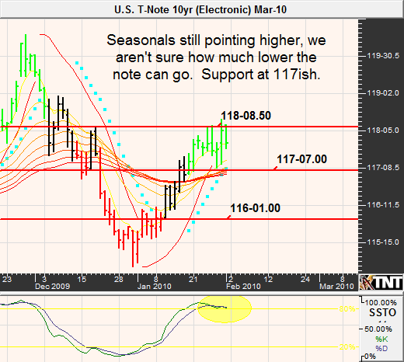Click the yellow 20% stochastic level label
404x362 pixels.
(x=347, y=346)
